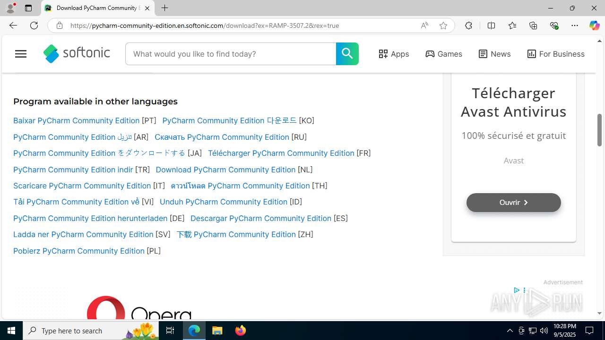Open a new browser tab
The image size is (605, 340).
coord(164,8)
